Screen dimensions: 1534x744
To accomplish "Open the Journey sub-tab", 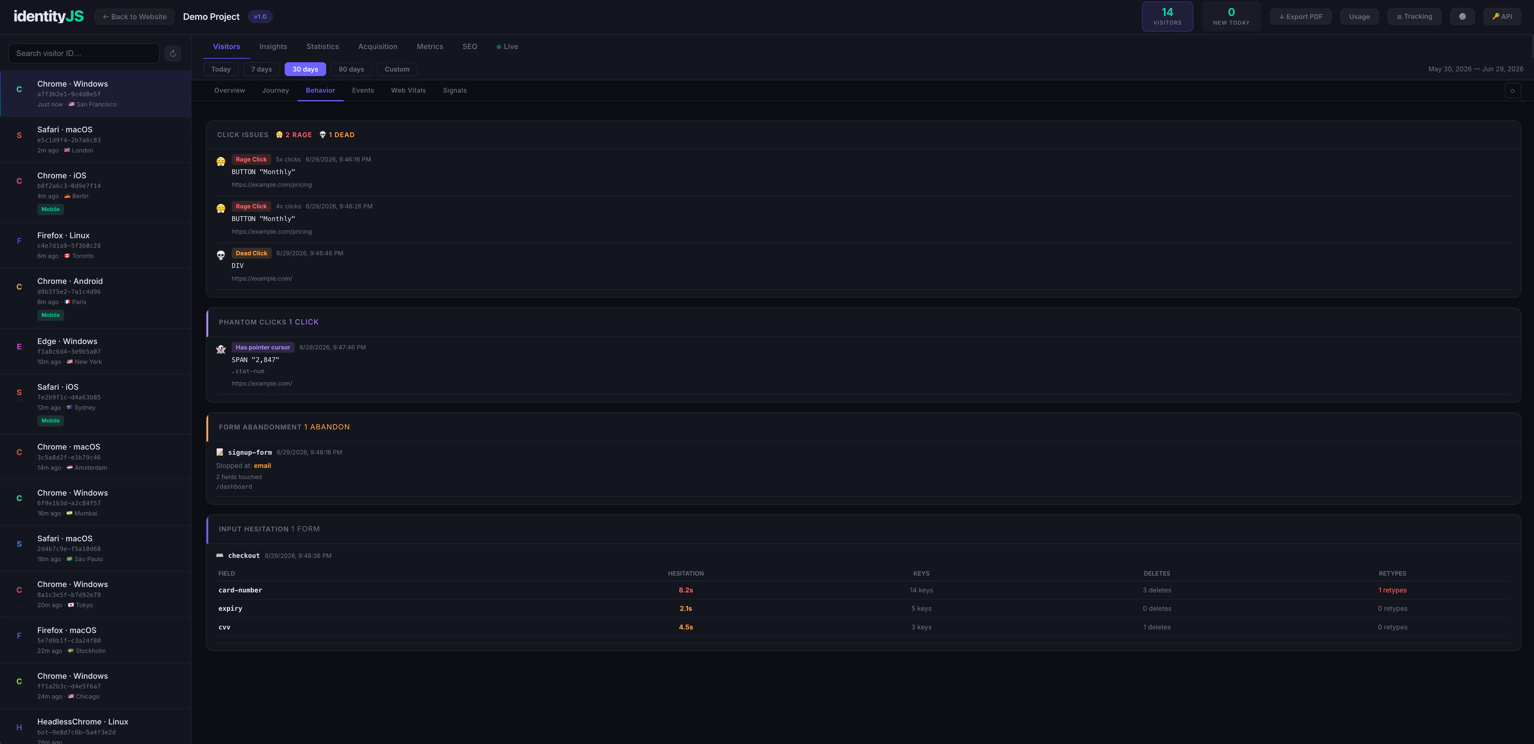I will (x=275, y=91).
